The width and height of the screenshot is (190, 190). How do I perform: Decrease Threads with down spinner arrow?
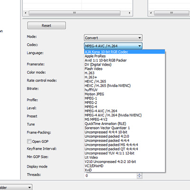pos(139,177)
